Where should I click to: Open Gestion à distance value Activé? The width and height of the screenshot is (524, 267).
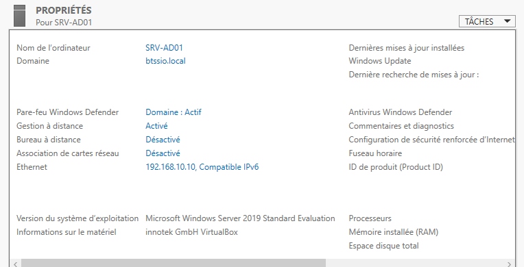coord(156,126)
